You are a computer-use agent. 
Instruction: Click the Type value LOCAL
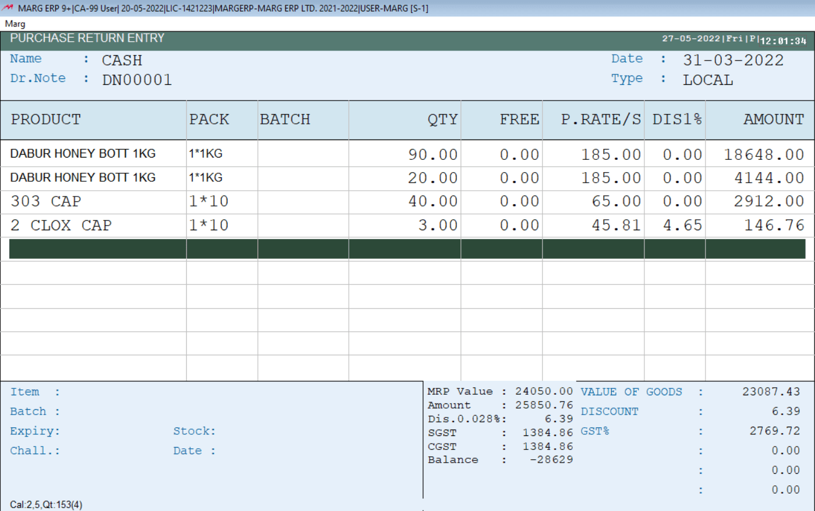(708, 80)
